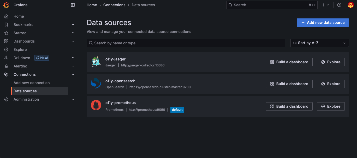Open the Bookmarks menu item

[23, 25]
